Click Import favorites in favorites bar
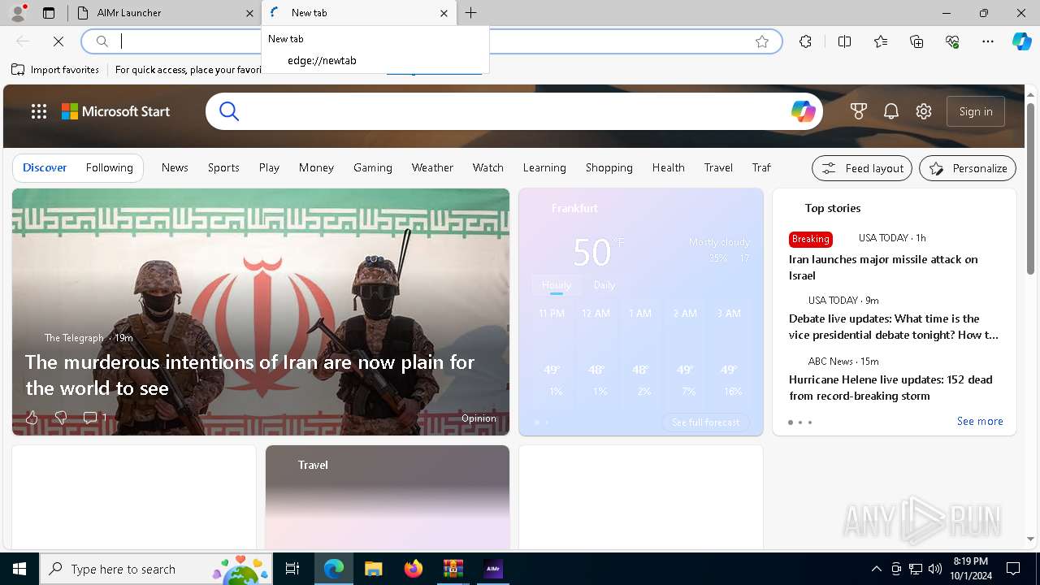The image size is (1040, 585). (55, 70)
